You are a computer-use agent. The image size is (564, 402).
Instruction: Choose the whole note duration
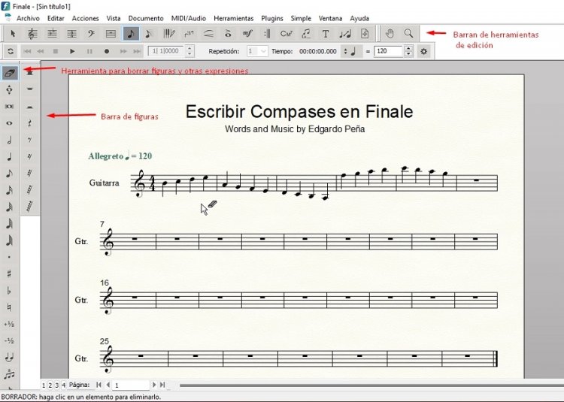tap(10, 123)
